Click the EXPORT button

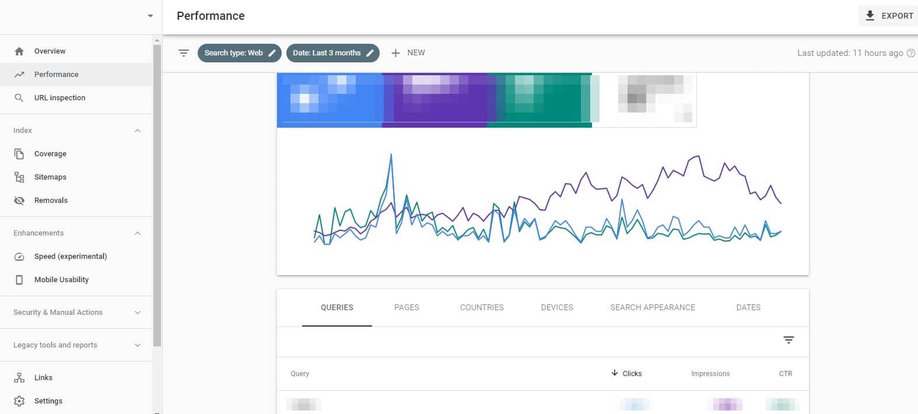[x=888, y=16]
